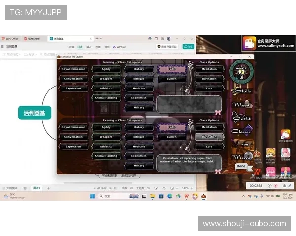The image size is (296, 236).
Task: Open the new tab dropdown arrow in WPS
Action: 100,38
